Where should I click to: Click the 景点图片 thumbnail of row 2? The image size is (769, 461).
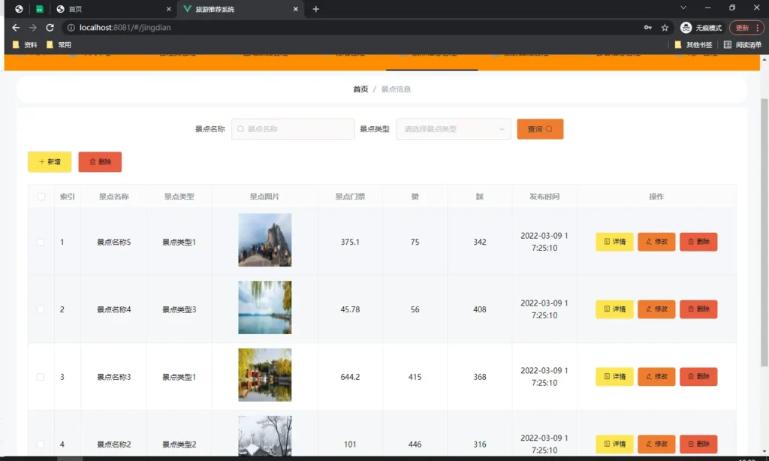click(x=264, y=308)
